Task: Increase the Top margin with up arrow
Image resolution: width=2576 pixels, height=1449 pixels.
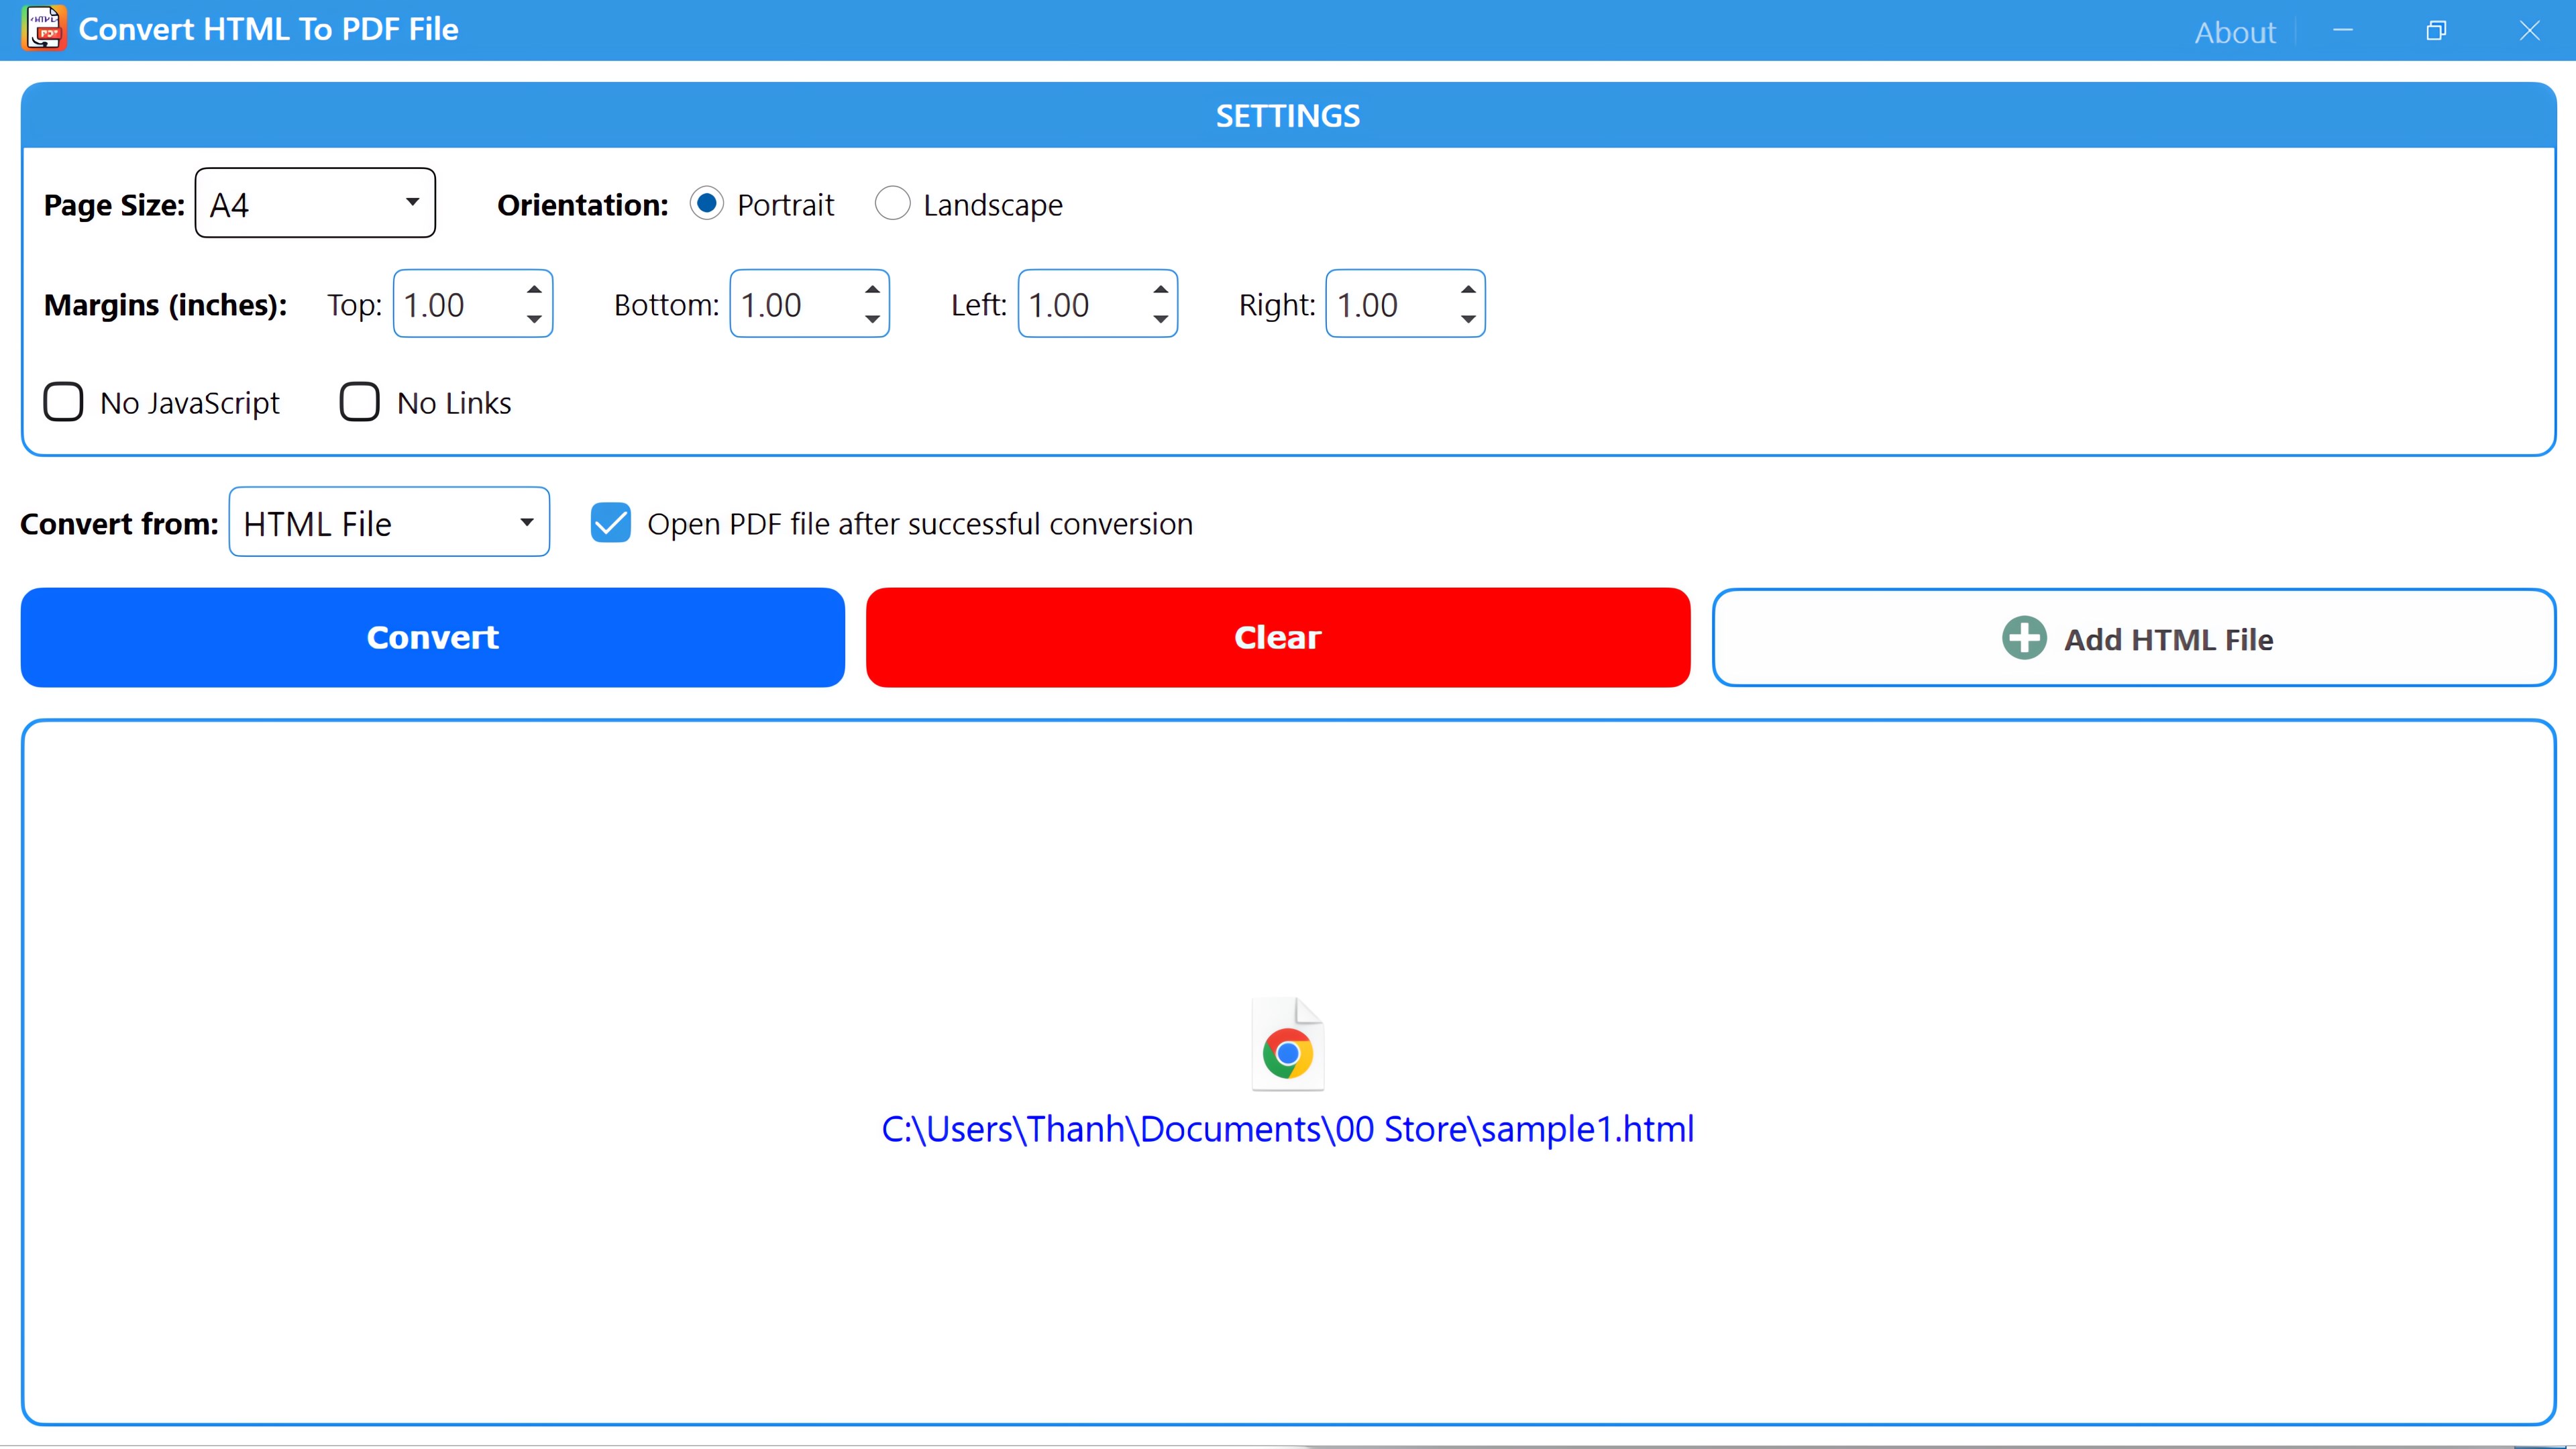Action: coord(534,289)
